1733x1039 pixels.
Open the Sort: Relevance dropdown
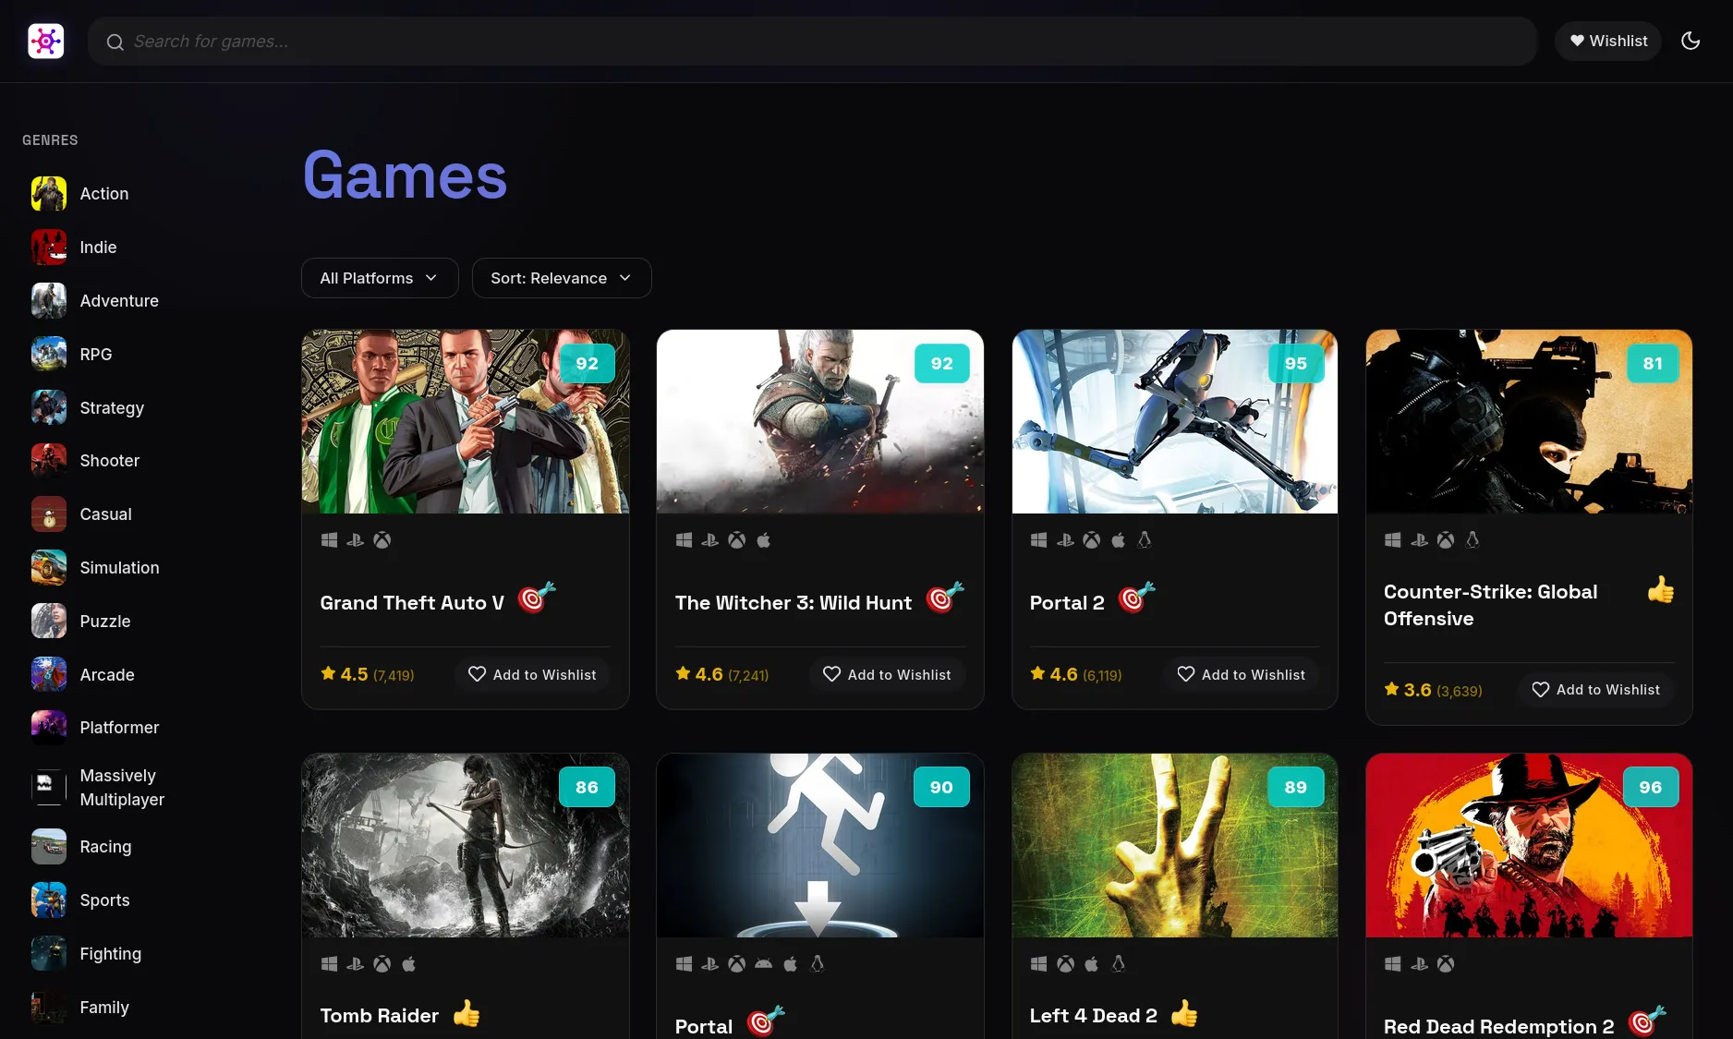(x=562, y=278)
